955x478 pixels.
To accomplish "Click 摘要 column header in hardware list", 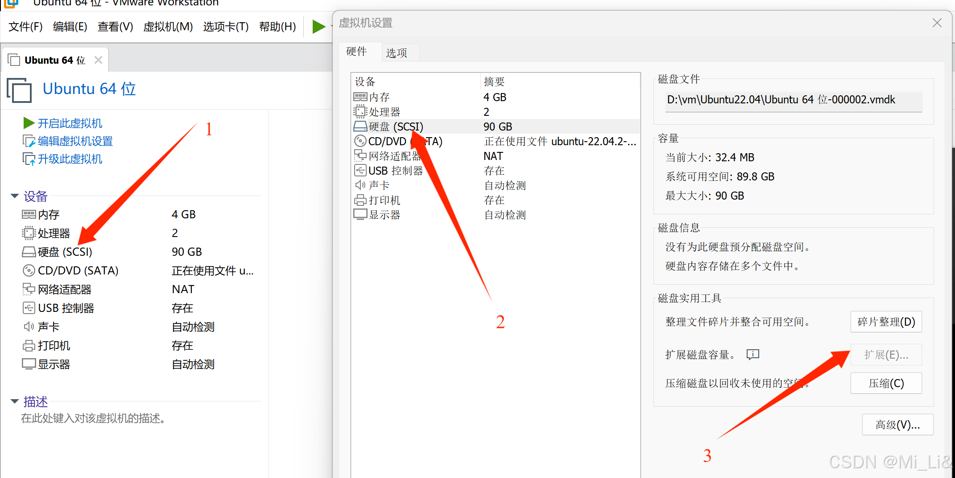I will tap(560, 82).
